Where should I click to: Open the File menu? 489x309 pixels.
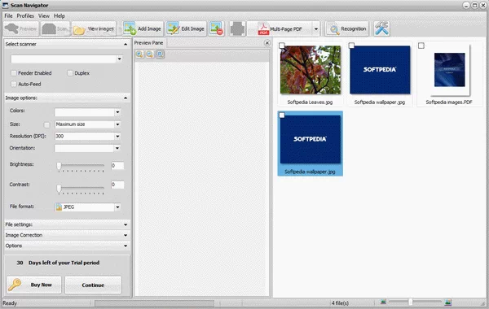click(8, 16)
